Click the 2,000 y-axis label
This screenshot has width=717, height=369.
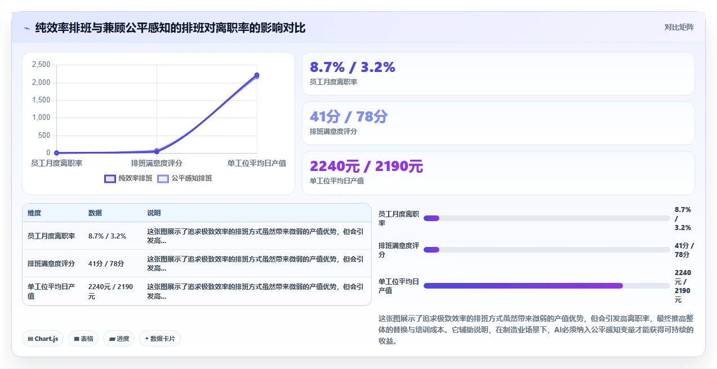tap(41, 83)
